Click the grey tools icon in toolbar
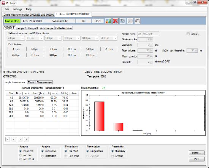Viewport: 209px width, 168px height. [x=123, y=21]
